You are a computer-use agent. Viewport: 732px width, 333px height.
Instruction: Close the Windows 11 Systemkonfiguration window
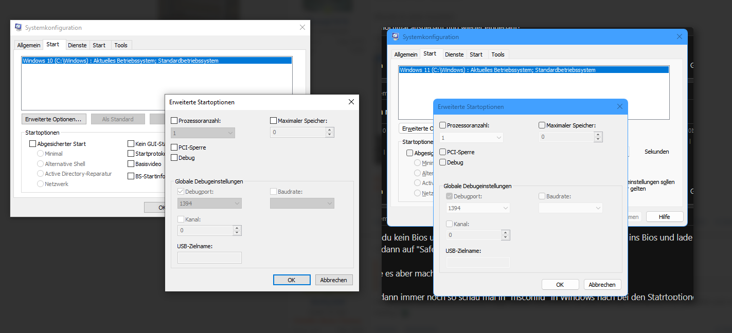679,37
